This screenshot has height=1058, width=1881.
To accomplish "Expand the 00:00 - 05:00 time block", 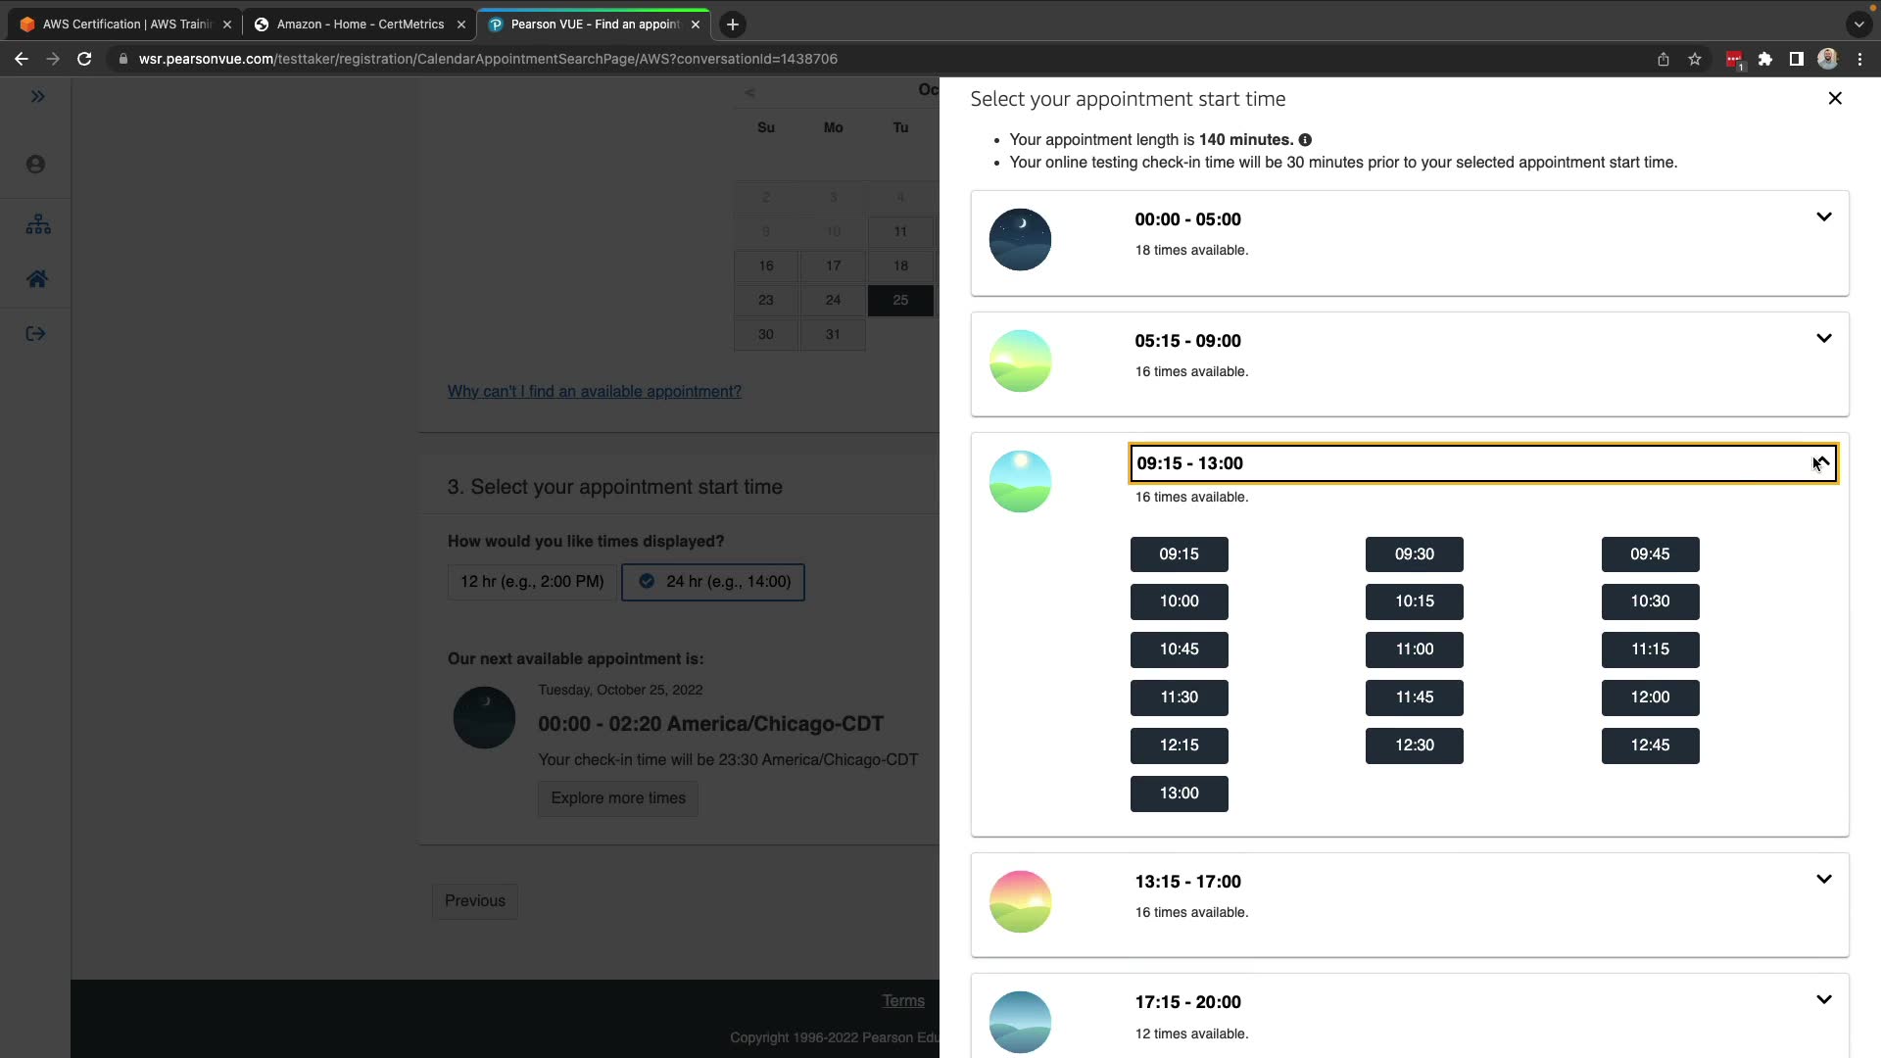I will click(x=1823, y=217).
